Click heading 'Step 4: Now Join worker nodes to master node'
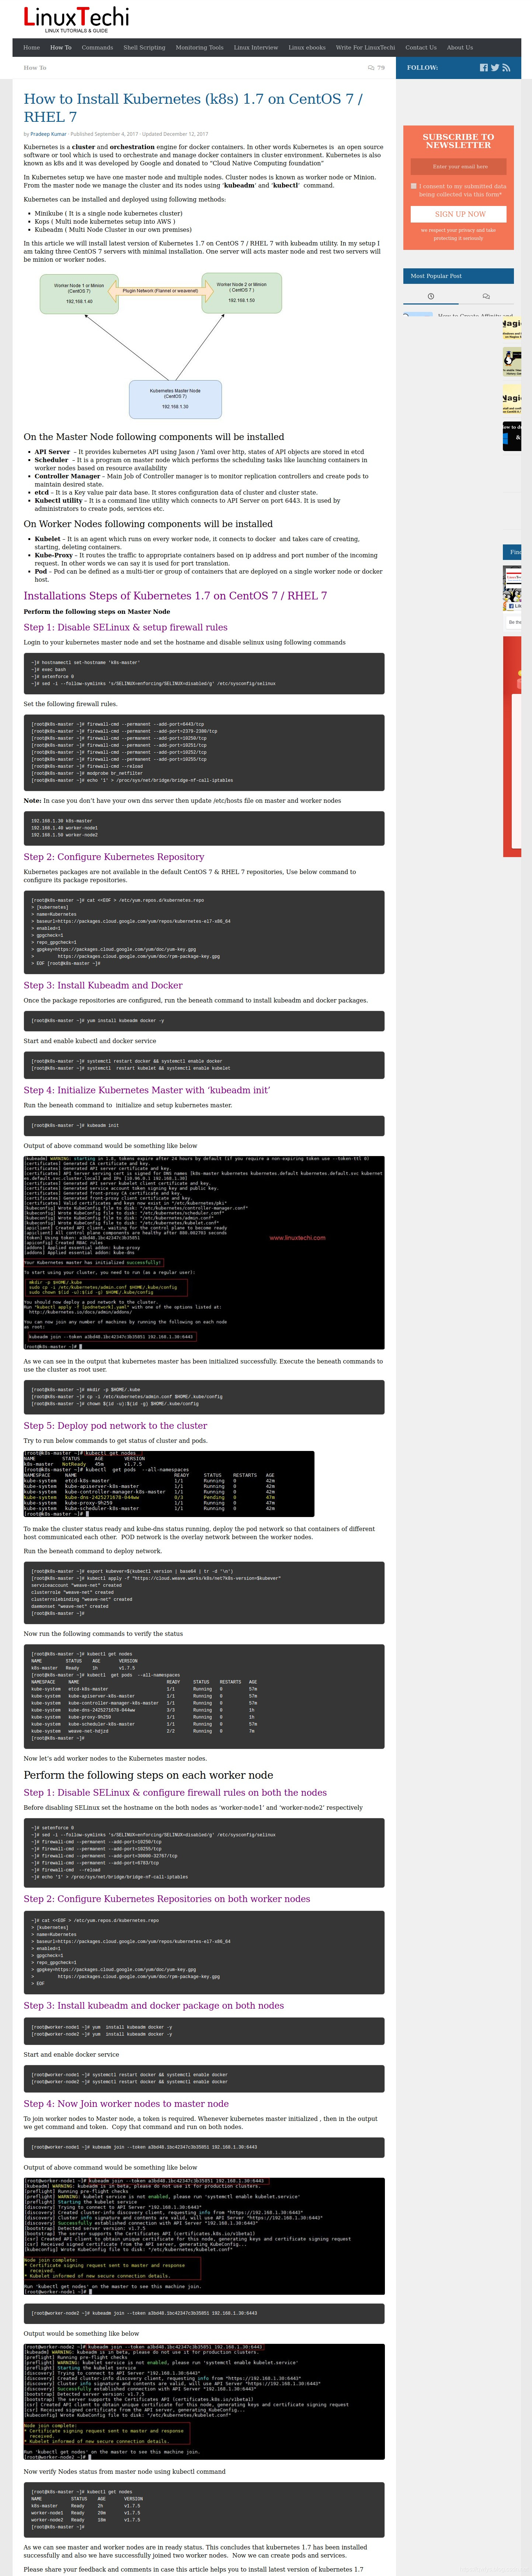The image size is (532, 2576). [x=126, y=2104]
